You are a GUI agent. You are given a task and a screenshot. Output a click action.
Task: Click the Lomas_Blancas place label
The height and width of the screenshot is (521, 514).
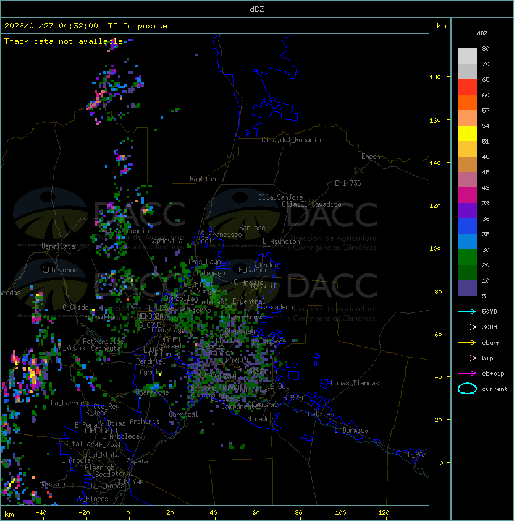point(355,383)
